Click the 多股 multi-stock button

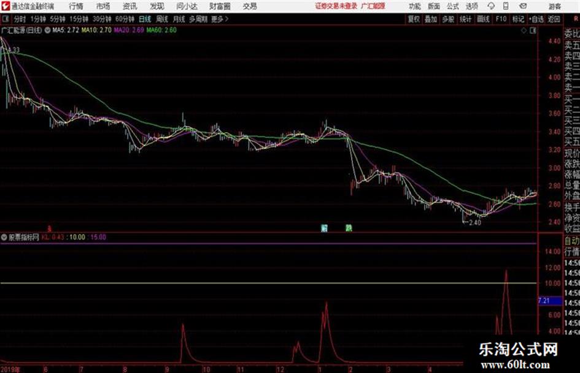coord(448,19)
